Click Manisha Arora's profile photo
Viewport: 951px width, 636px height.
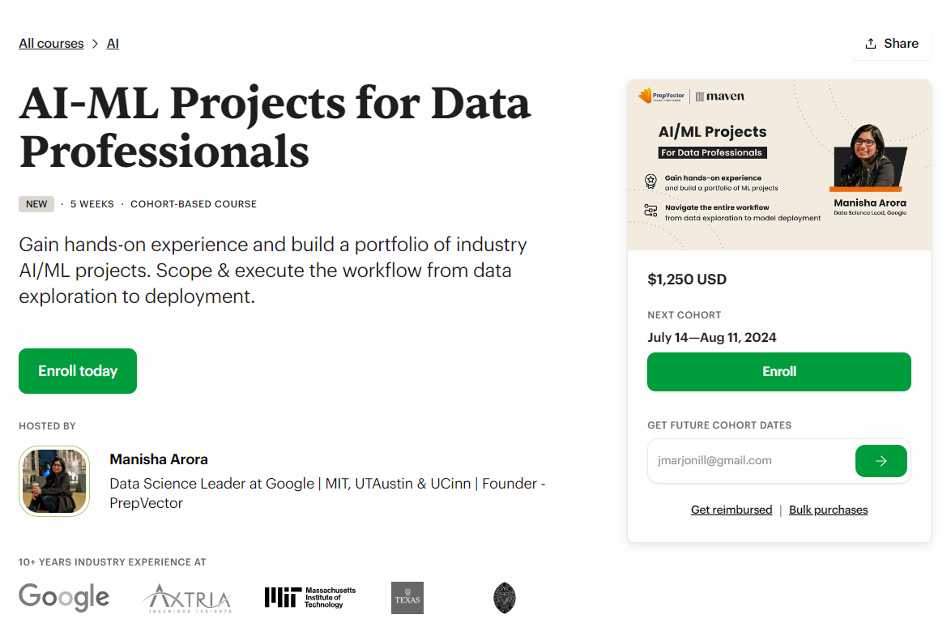54,480
